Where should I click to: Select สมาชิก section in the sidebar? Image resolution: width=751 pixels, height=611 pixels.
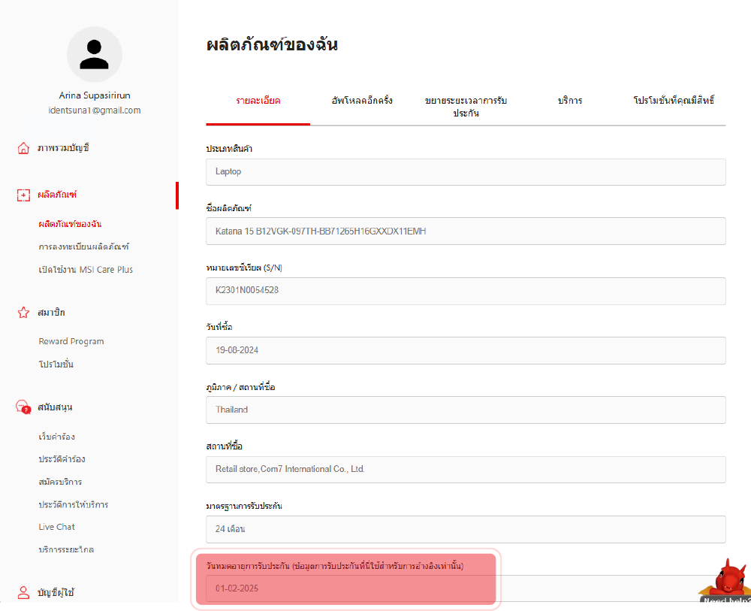51,313
